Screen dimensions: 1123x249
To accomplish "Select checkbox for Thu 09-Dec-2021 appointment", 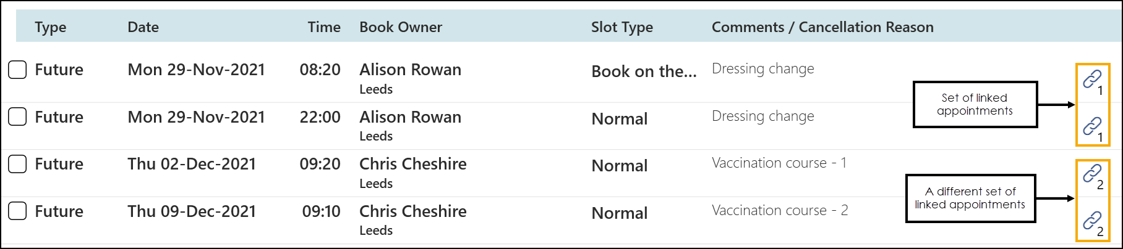I will (x=17, y=211).
